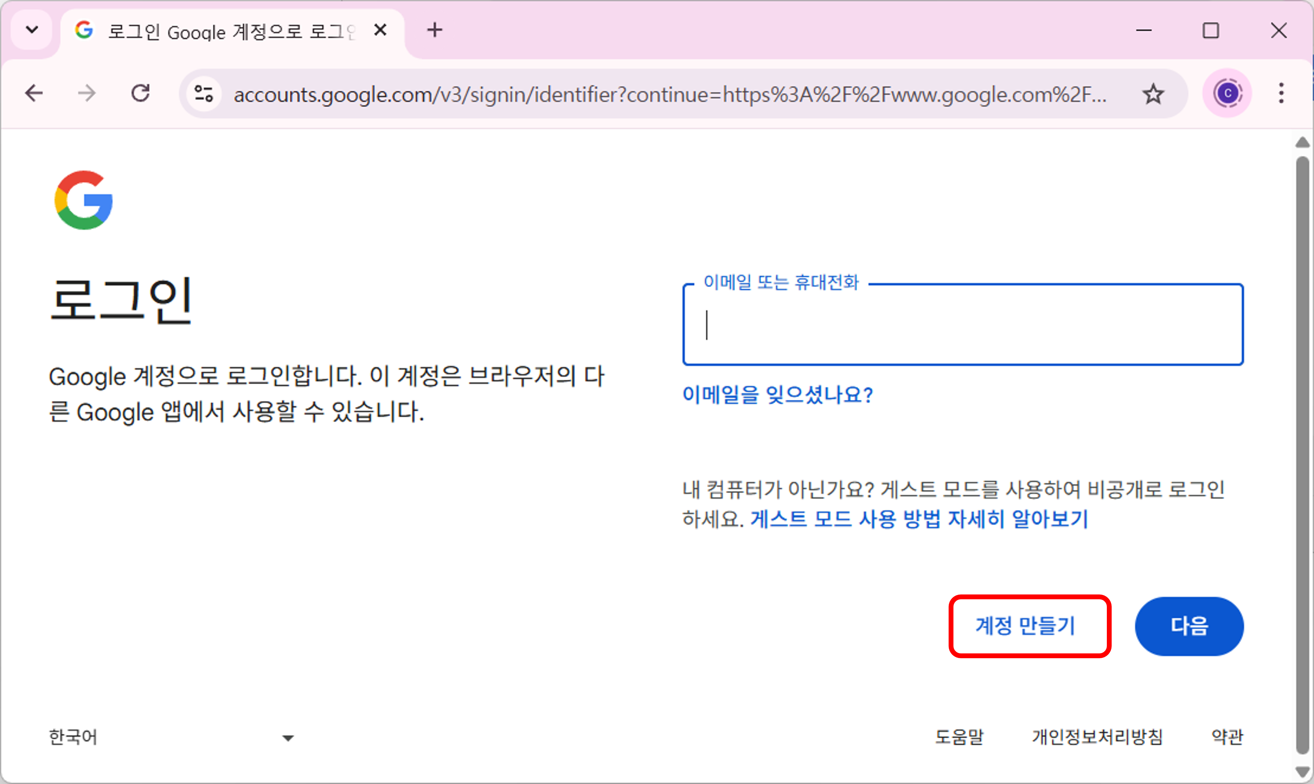Screen dimensions: 1314x784
Task: Open Chrome three-dot menu
Action: [x=1281, y=93]
